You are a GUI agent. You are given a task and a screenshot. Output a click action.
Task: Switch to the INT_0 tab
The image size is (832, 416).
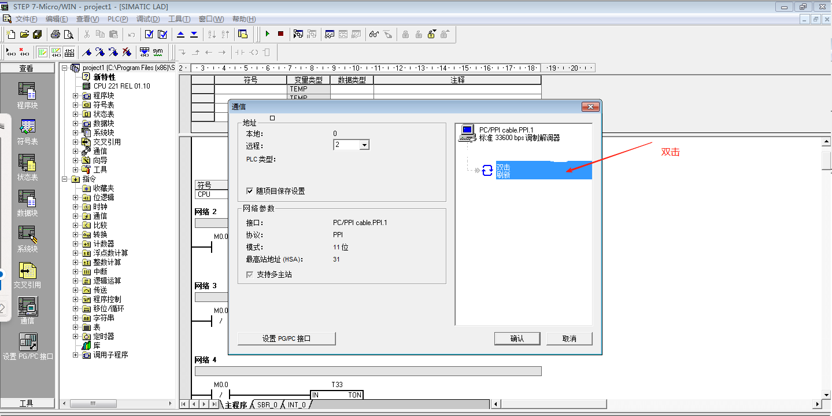[x=296, y=404]
